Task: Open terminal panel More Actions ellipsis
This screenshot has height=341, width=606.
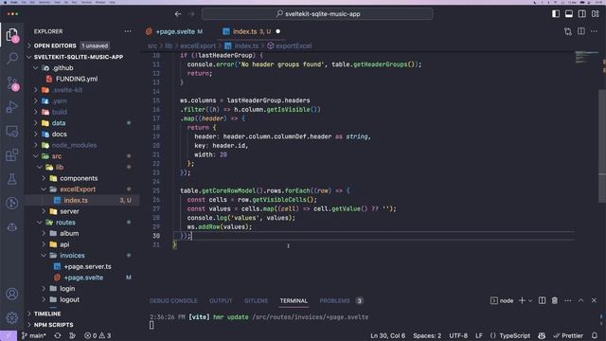Action: (x=568, y=300)
